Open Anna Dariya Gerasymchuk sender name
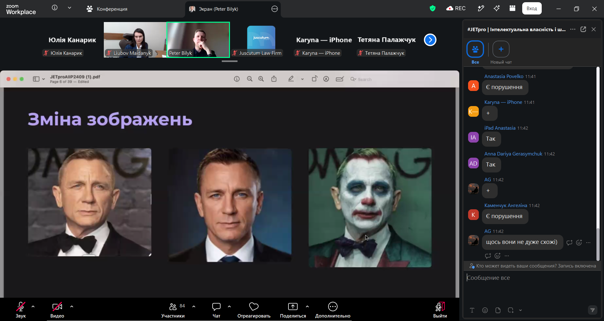This screenshot has width=604, height=321. coord(513,154)
